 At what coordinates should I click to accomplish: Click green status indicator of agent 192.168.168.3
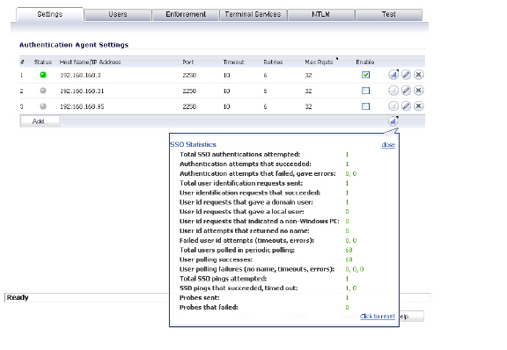point(43,75)
